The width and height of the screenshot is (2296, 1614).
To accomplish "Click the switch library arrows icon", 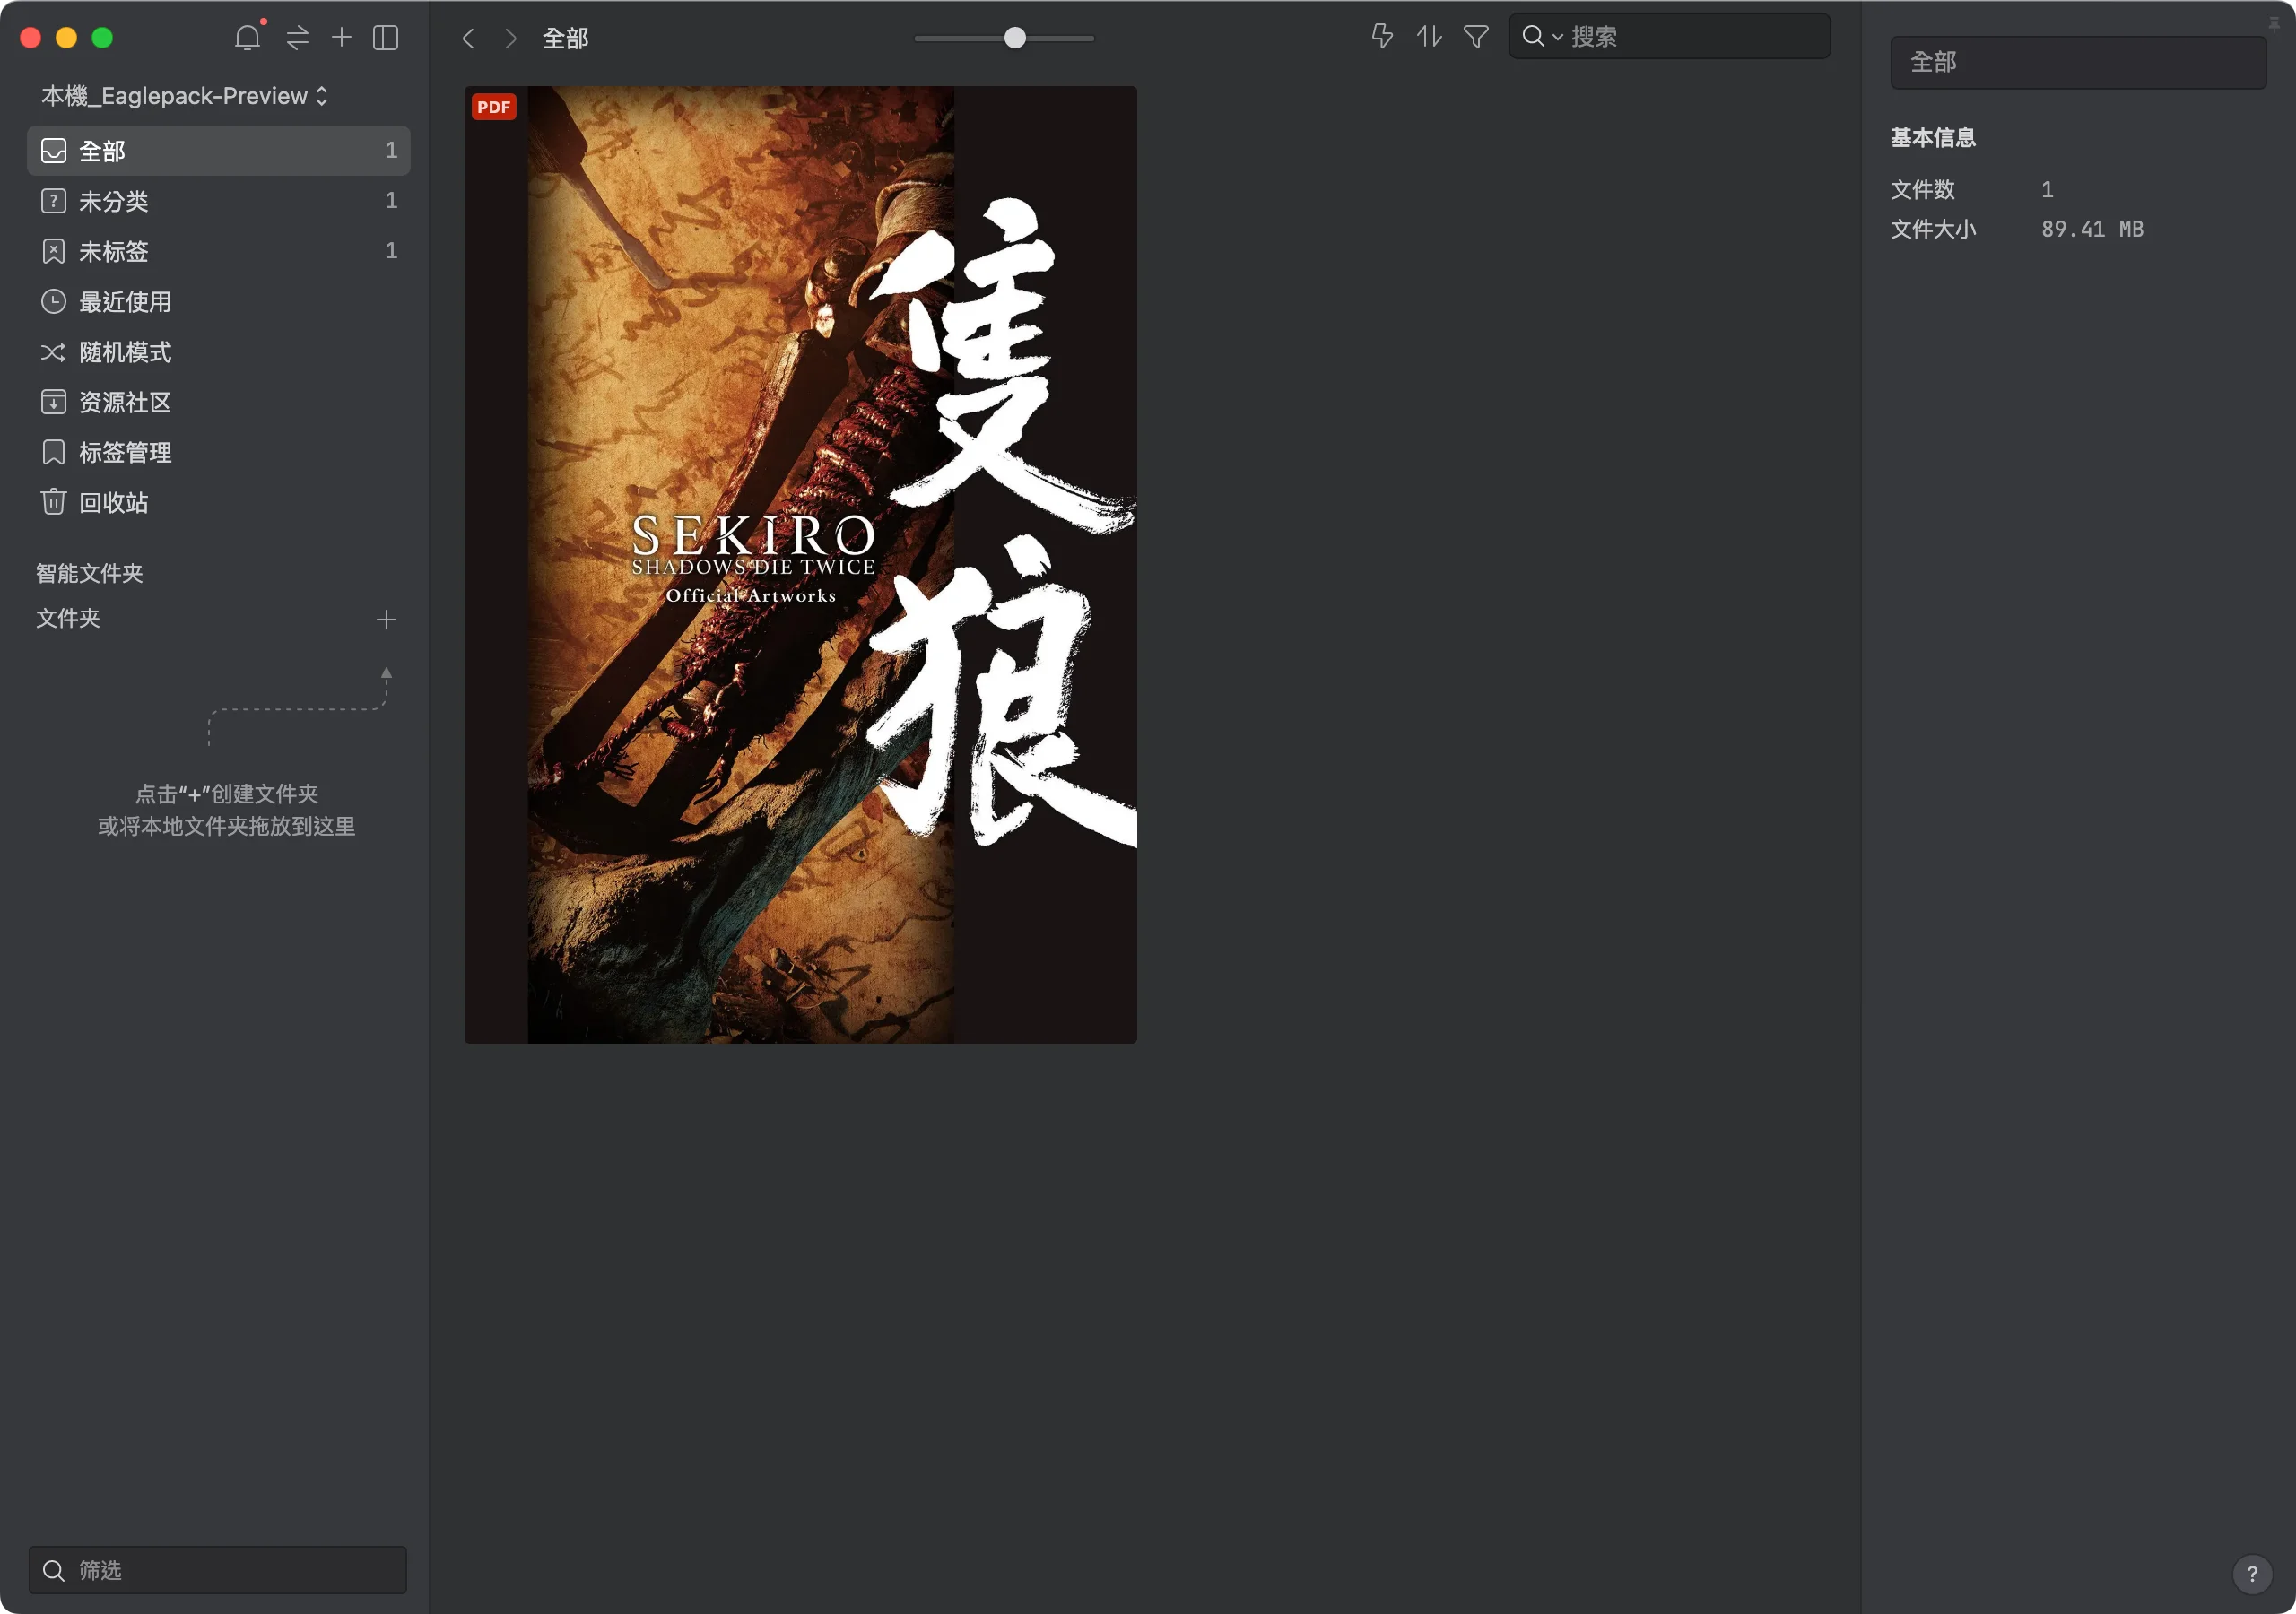I will [x=297, y=38].
